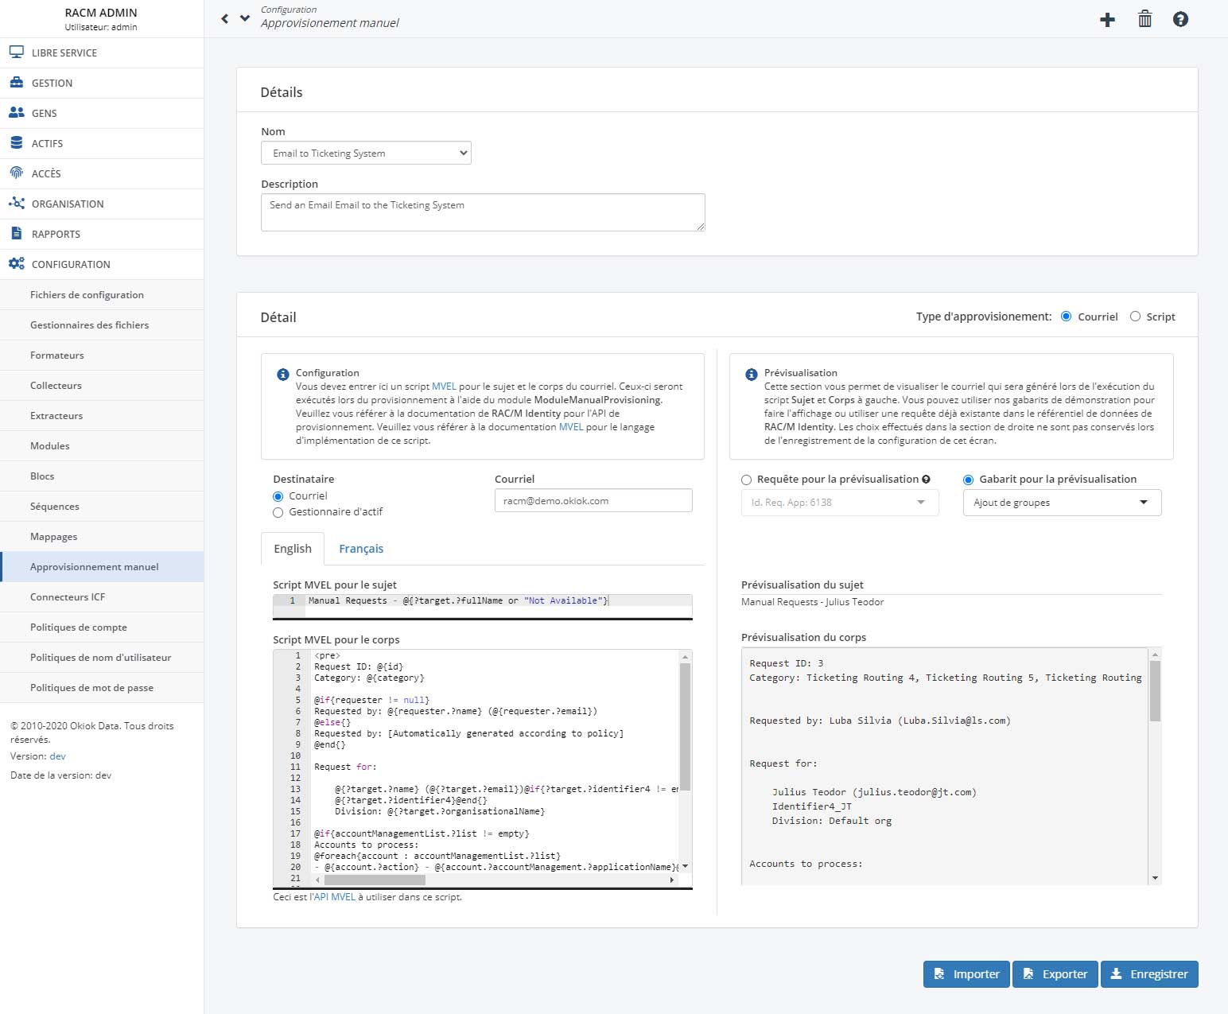Open the Id. Req. App 6138 dropdown

pyautogui.click(x=839, y=503)
